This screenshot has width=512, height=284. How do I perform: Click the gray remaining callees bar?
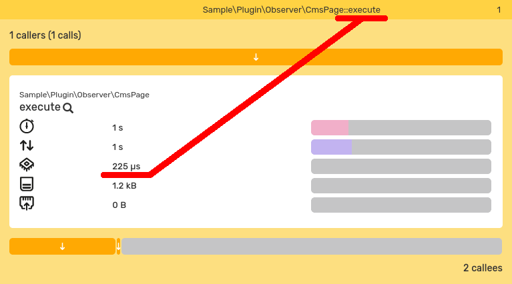(x=312, y=247)
